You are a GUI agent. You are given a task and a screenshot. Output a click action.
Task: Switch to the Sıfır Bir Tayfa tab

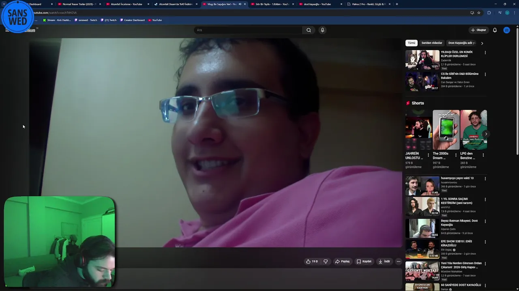tap(272, 4)
